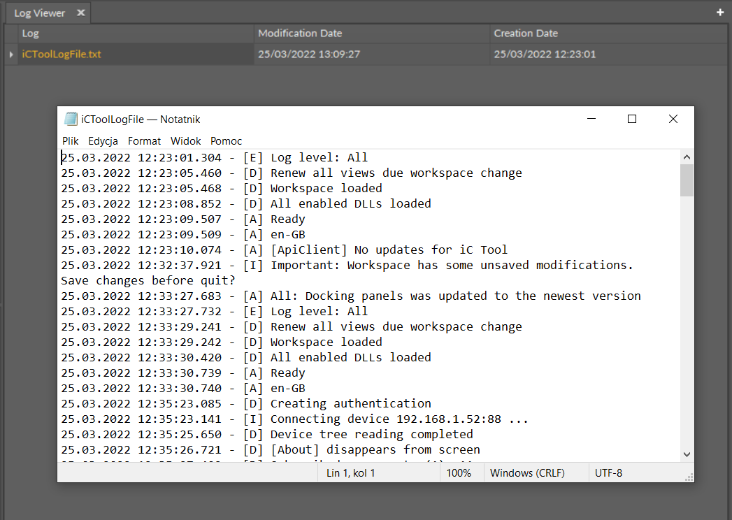Click the scrollbar up arrow in Notepad
The height and width of the screenshot is (520, 732).
tap(687, 157)
